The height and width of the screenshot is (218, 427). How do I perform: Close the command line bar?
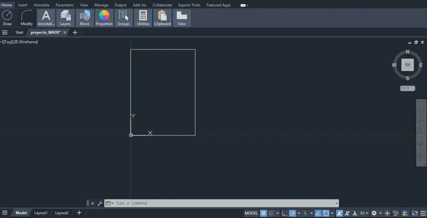click(x=93, y=203)
